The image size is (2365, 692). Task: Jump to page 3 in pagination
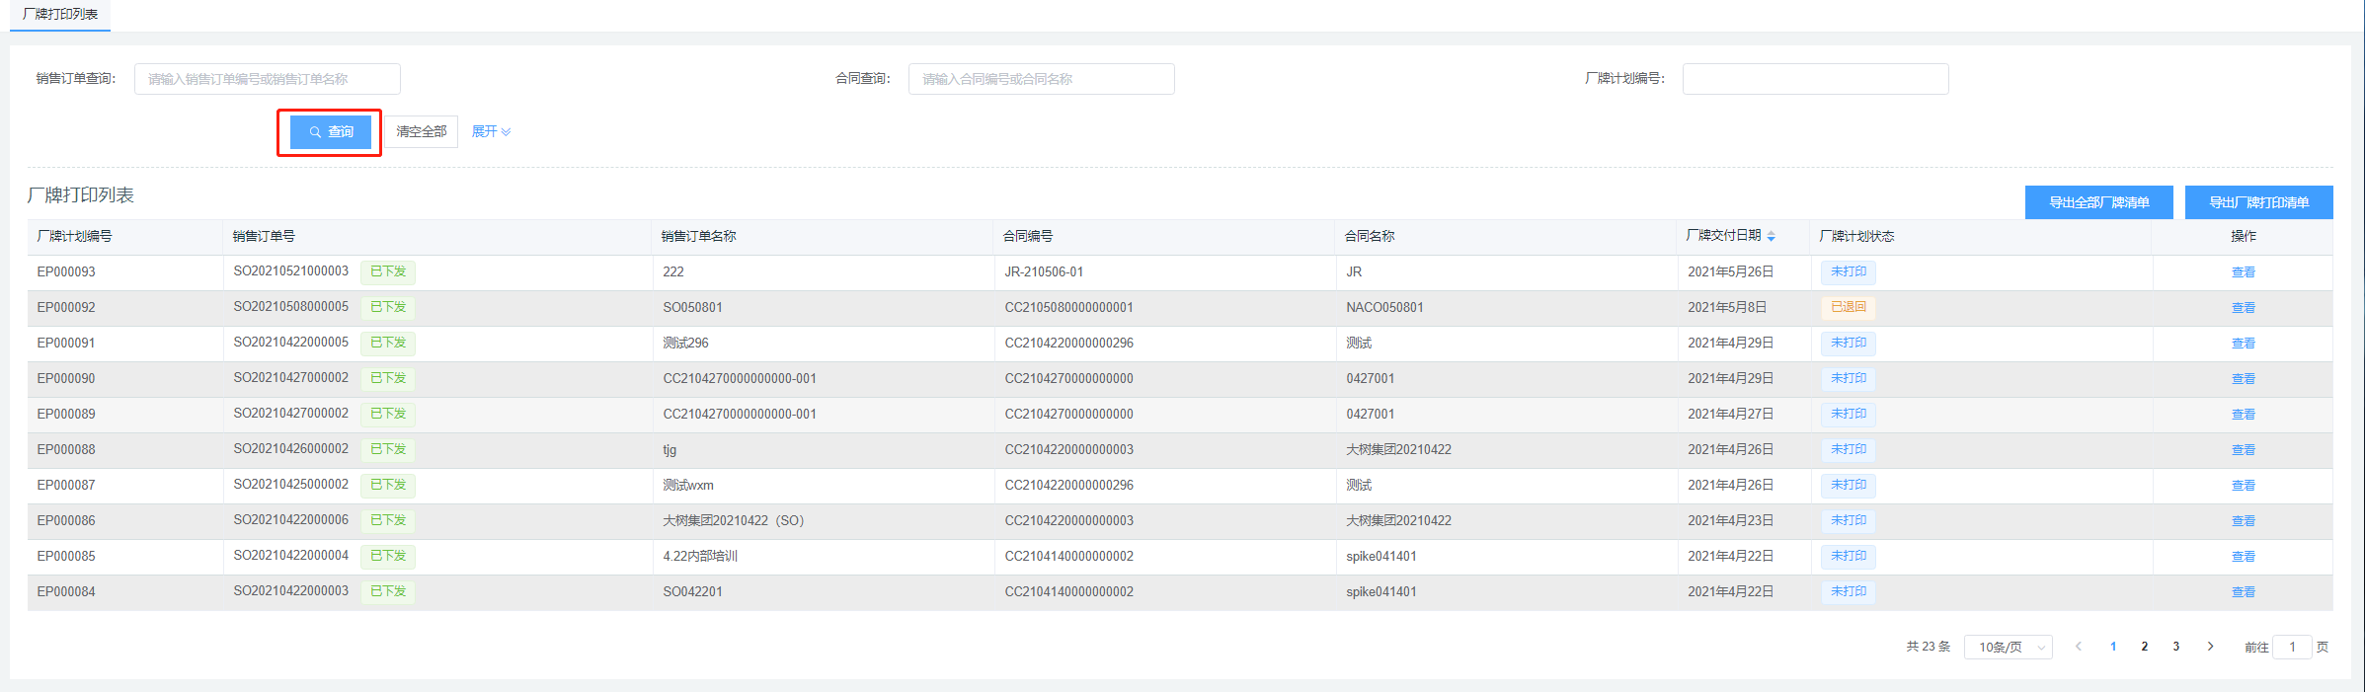click(2175, 647)
